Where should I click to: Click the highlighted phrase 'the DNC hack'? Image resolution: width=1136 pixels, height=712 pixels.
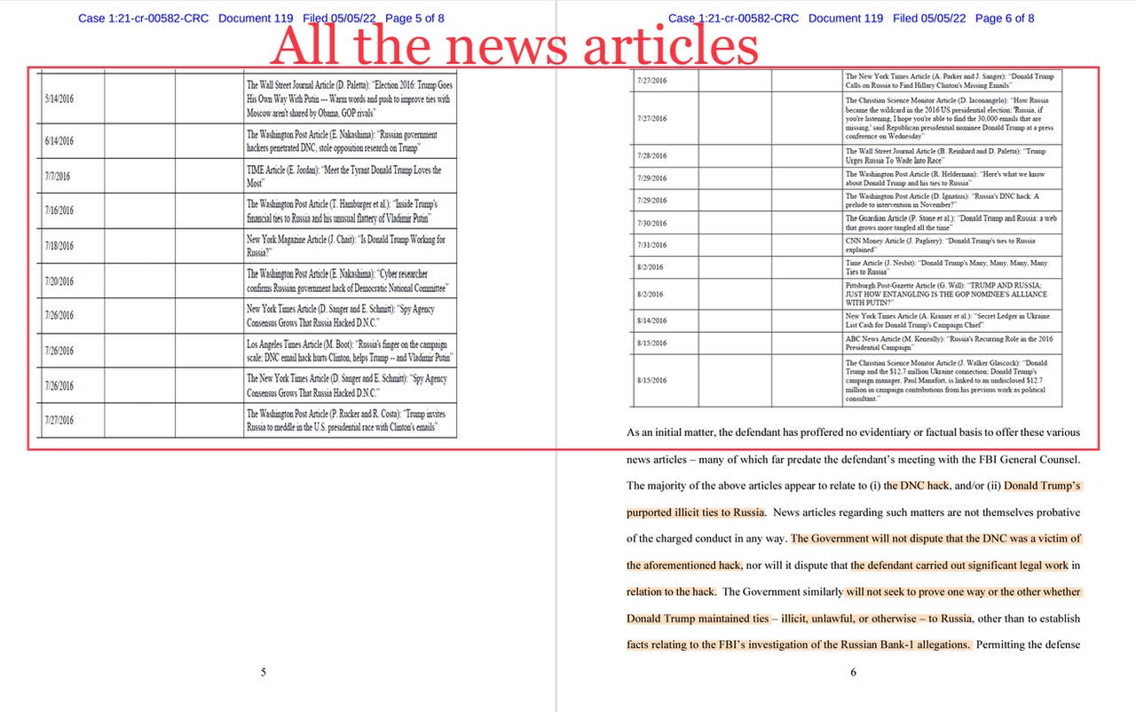pyautogui.click(x=917, y=486)
